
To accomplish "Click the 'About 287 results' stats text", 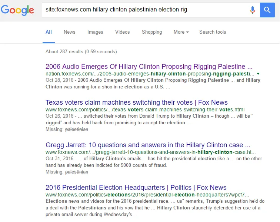I will pos(81,51).
